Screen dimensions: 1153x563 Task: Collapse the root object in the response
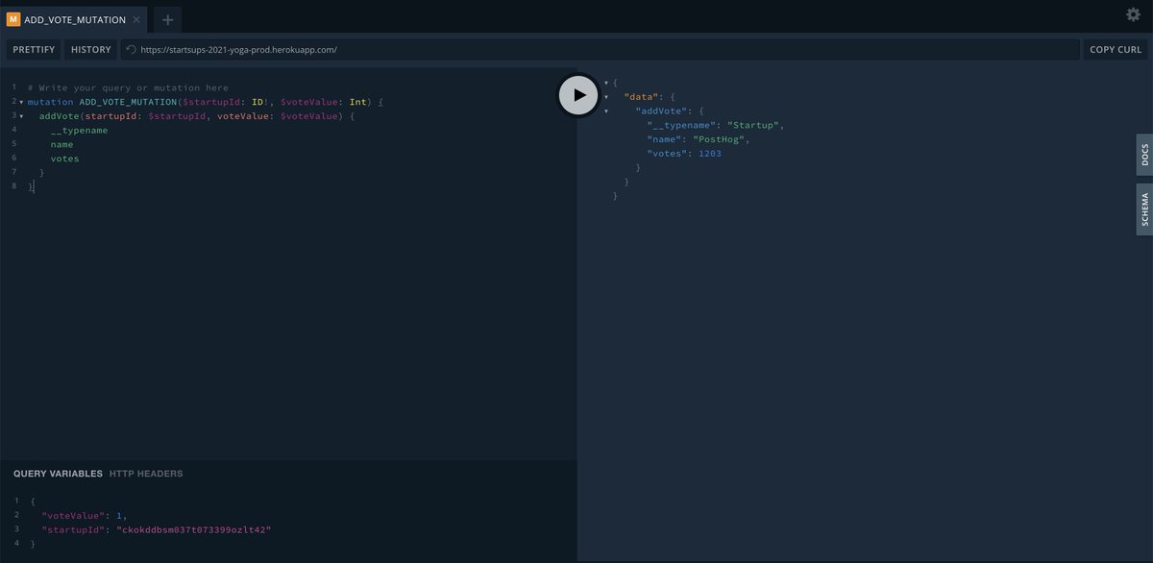tap(605, 84)
